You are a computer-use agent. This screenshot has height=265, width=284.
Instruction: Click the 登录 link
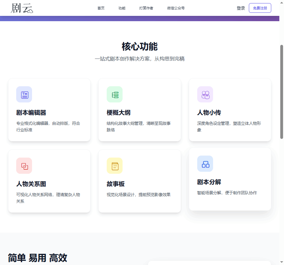tap(241, 8)
